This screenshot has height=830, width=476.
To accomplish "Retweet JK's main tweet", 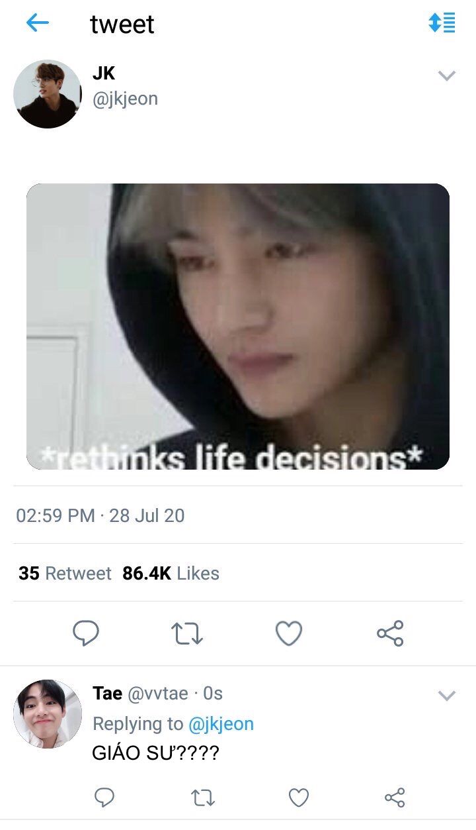I will coord(187,633).
